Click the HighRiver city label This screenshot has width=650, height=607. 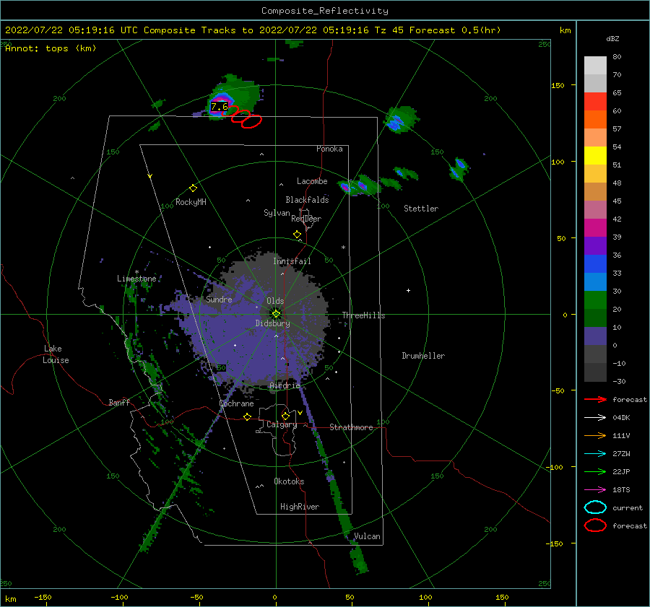300,507
